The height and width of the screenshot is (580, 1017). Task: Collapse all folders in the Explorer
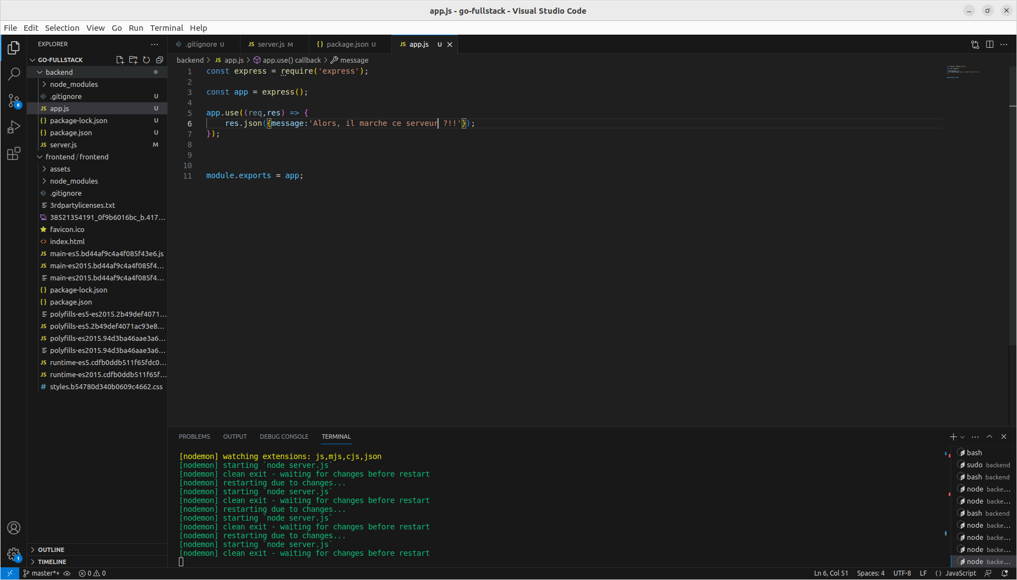160,59
